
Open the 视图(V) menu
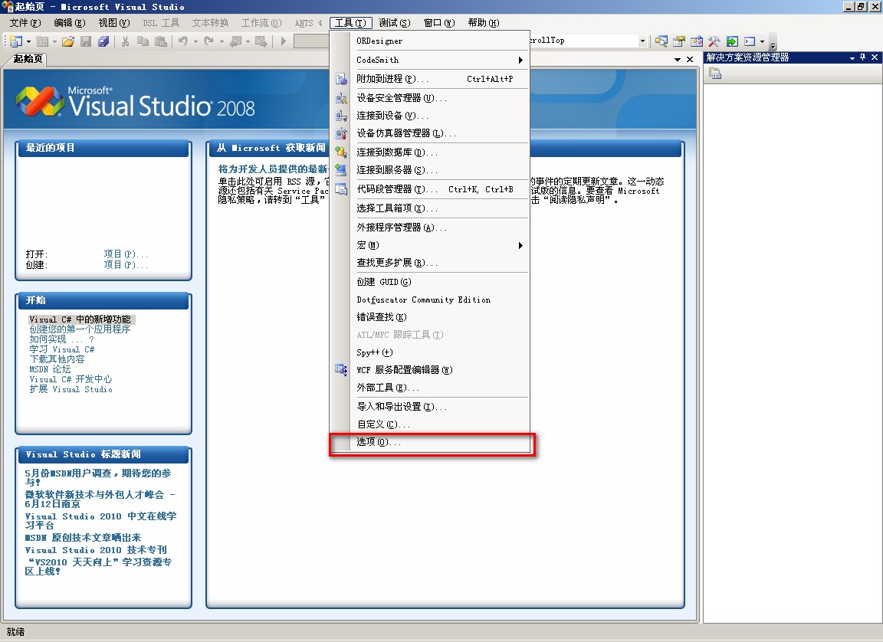pos(113,23)
